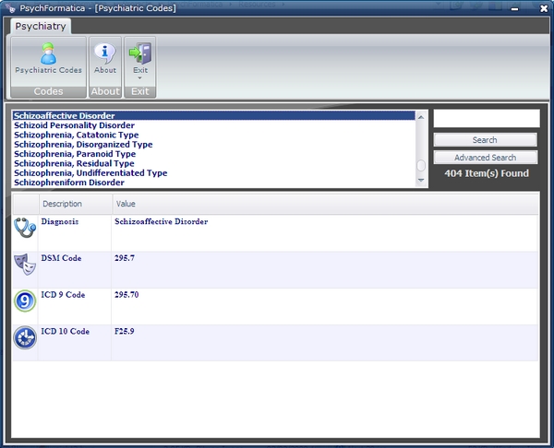Click the PsychFormatica title bar app icon
Viewport: 554px width, 448px height.
[12, 7]
